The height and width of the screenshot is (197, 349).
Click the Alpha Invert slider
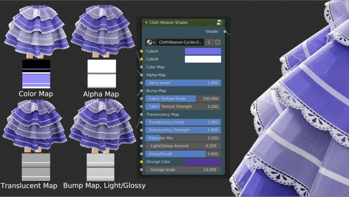[183, 83]
